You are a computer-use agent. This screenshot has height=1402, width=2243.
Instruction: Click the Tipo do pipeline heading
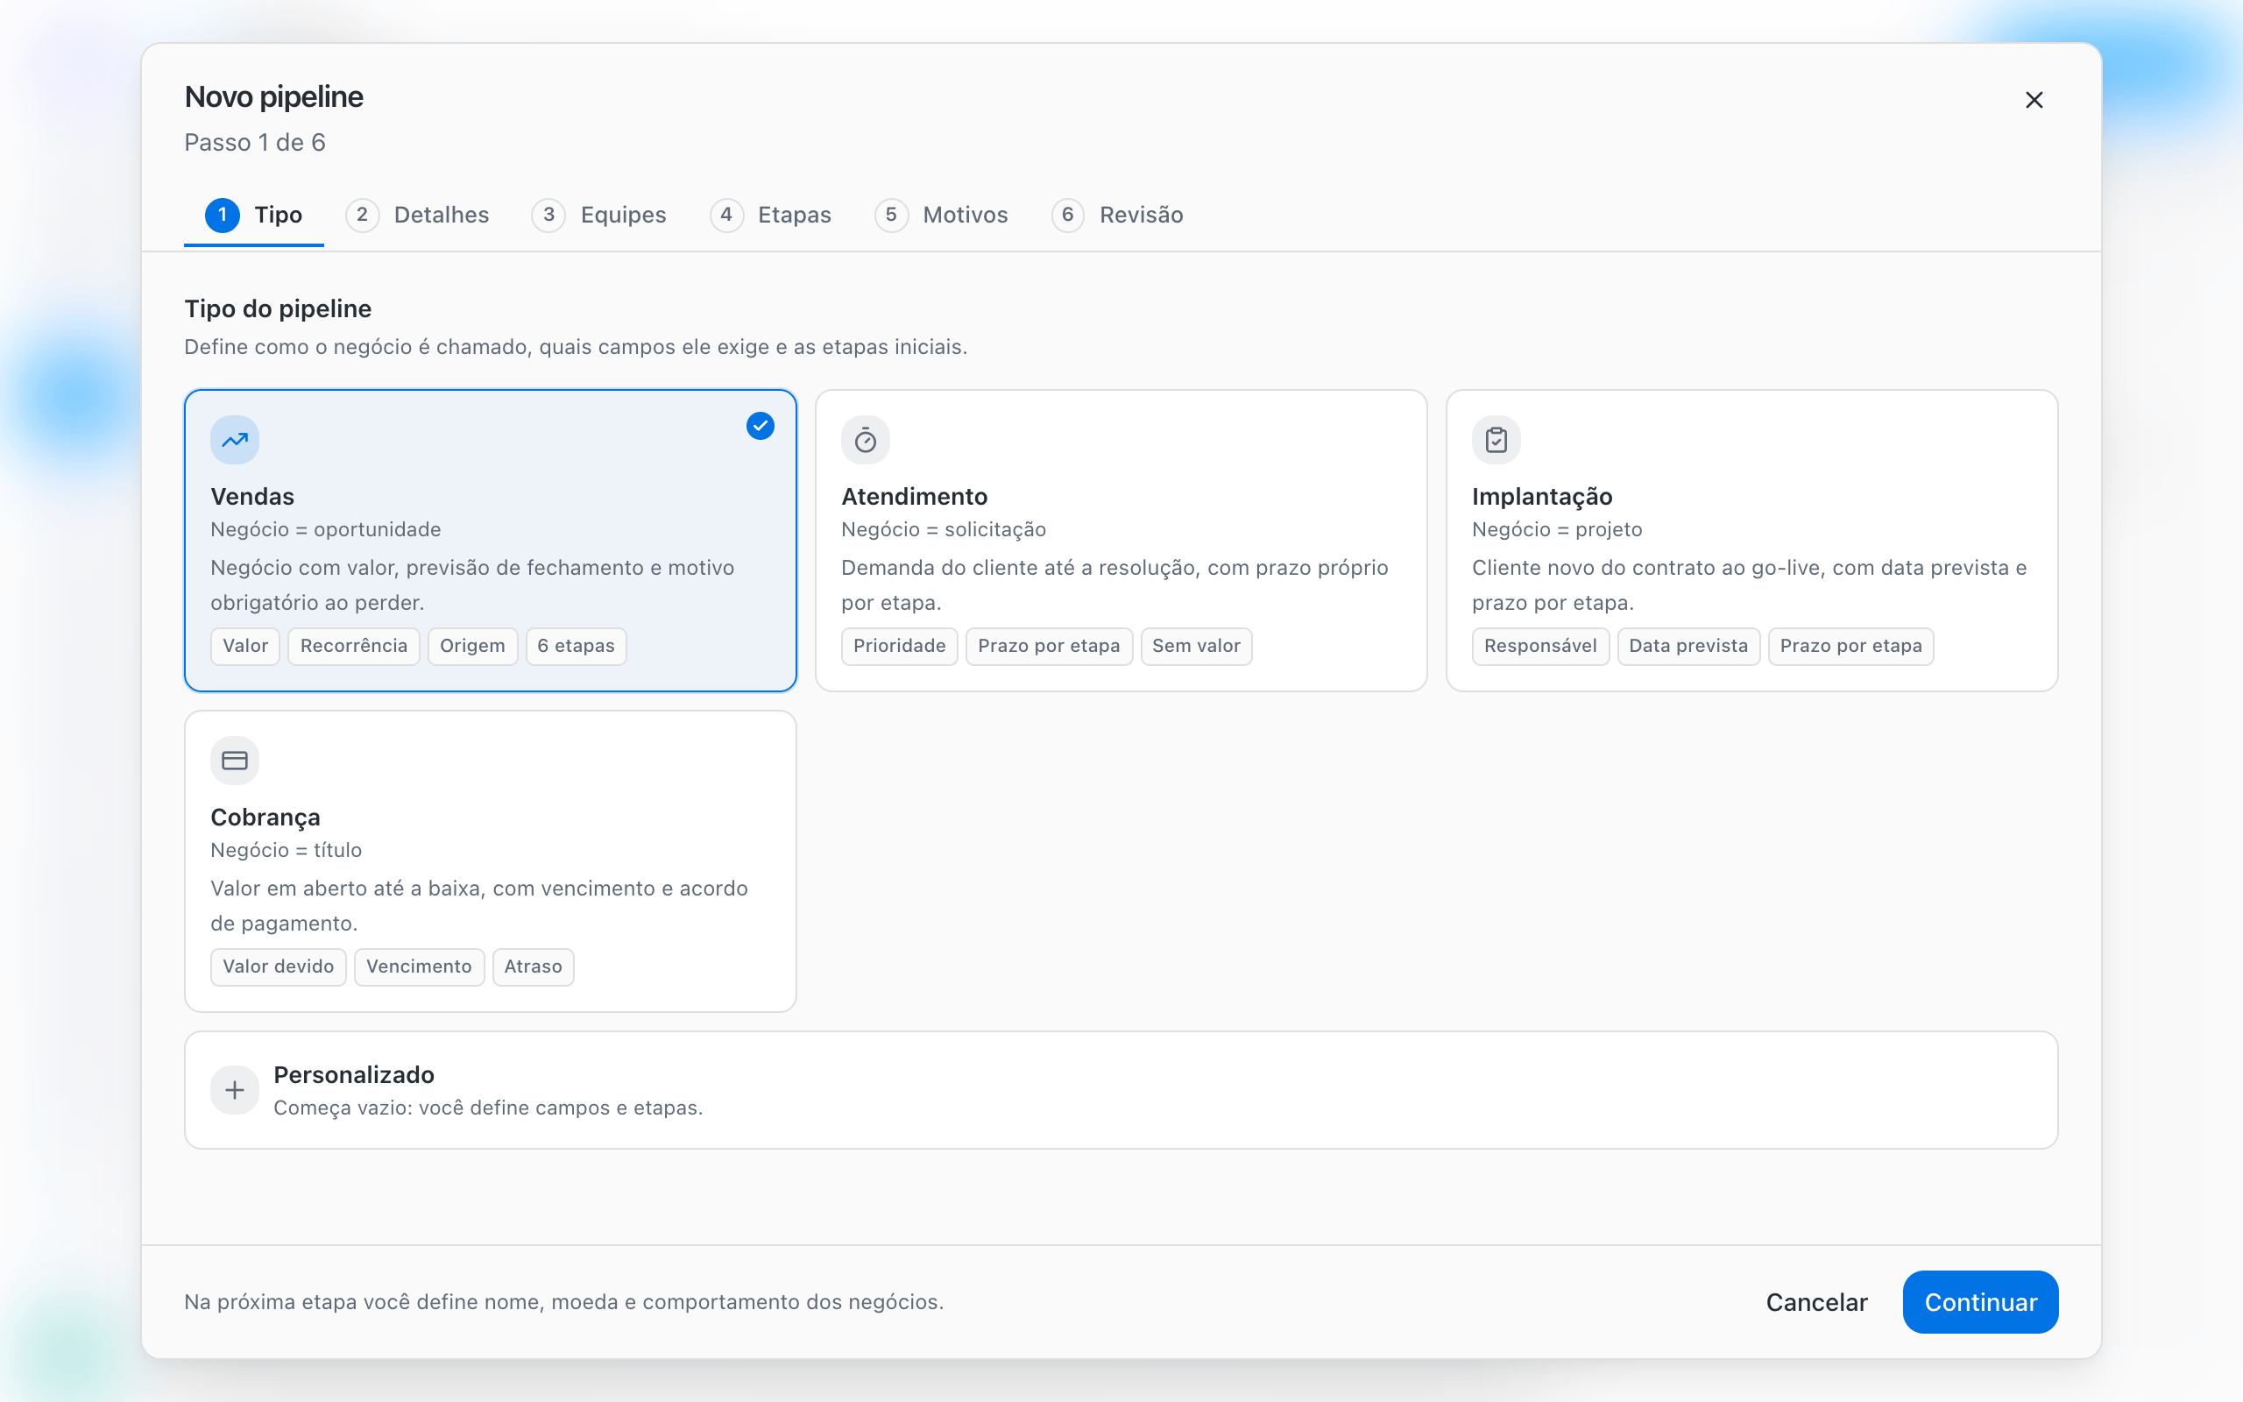tap(278, 308)
